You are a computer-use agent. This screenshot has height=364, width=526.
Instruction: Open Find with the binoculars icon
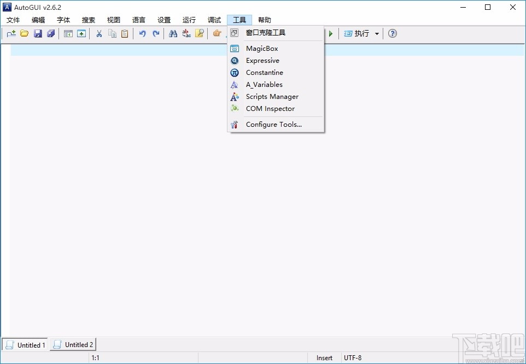(173, 33)
